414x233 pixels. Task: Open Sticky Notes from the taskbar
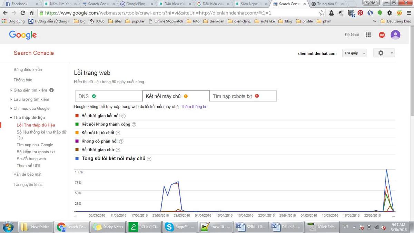tap(107, 227)
